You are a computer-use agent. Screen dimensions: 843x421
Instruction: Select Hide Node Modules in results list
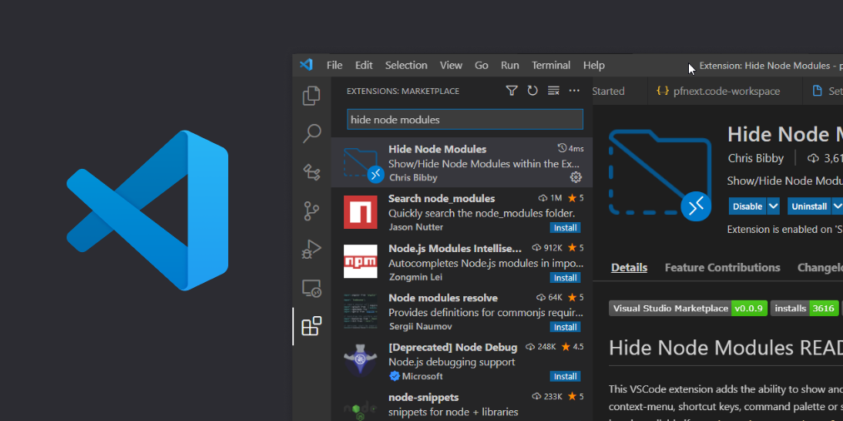461,163
